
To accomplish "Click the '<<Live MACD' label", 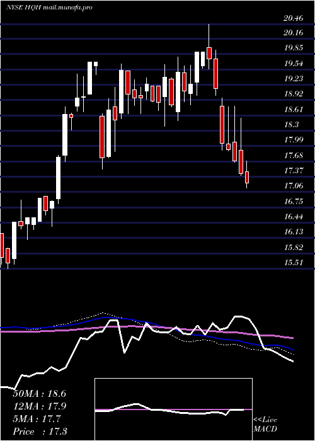I will (265, 425).
